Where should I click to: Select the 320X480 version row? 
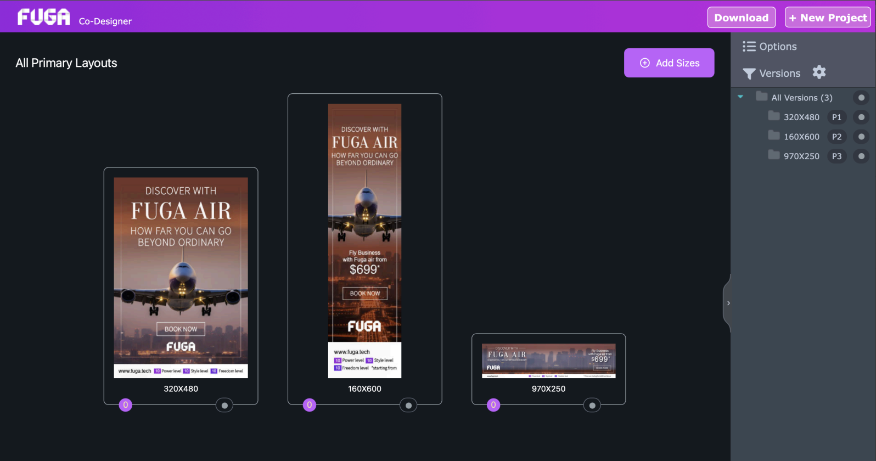[801, 117]
